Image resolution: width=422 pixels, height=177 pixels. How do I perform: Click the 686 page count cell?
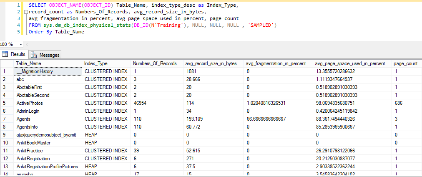pos(407,103)
